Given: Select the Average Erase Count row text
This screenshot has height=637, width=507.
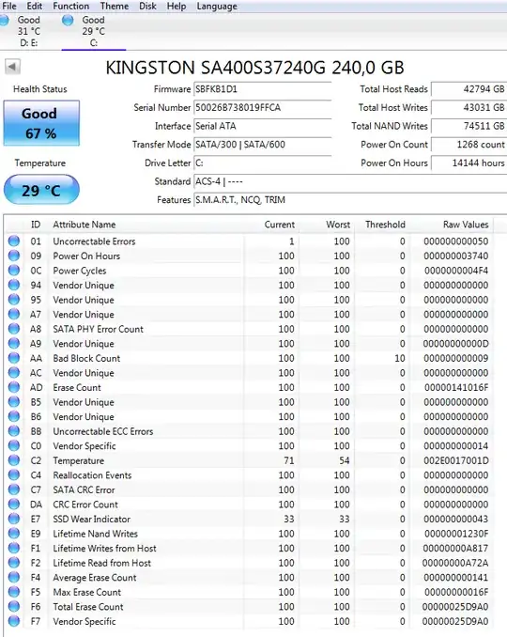Looking at the screenshot, I should click(x=95, y=578).
